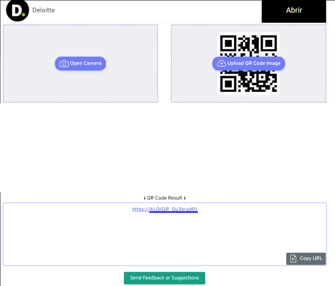Open the decoded https://ALQ{QR_Qu3brad0} link
Viewport: 335px width, 286px height.
click(164, 209)
